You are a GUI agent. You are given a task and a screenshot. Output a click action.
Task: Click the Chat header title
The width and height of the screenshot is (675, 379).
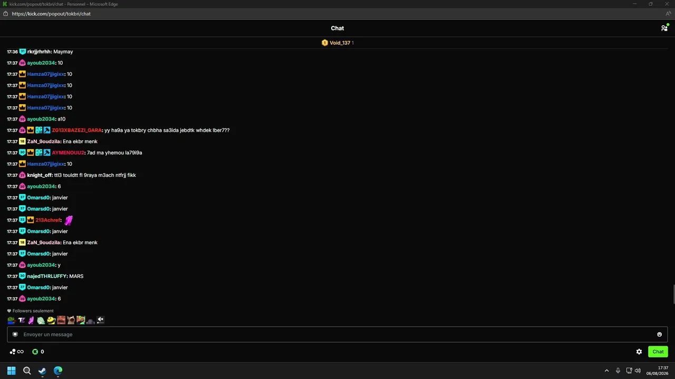[337, 28]
